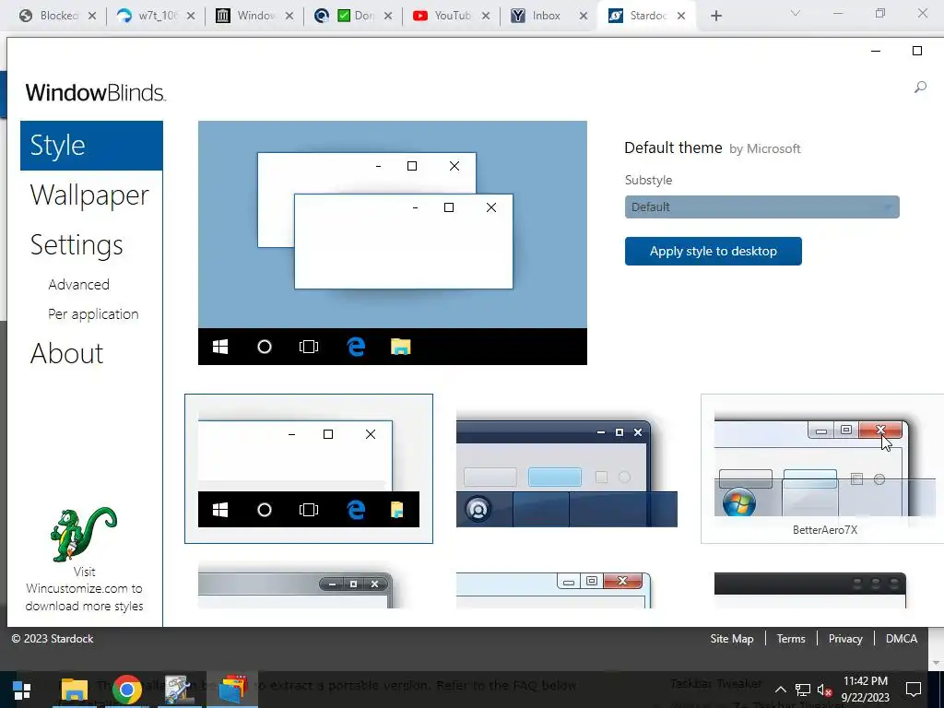Visit Wincustomize.com to download more styles

click(84, 589)
